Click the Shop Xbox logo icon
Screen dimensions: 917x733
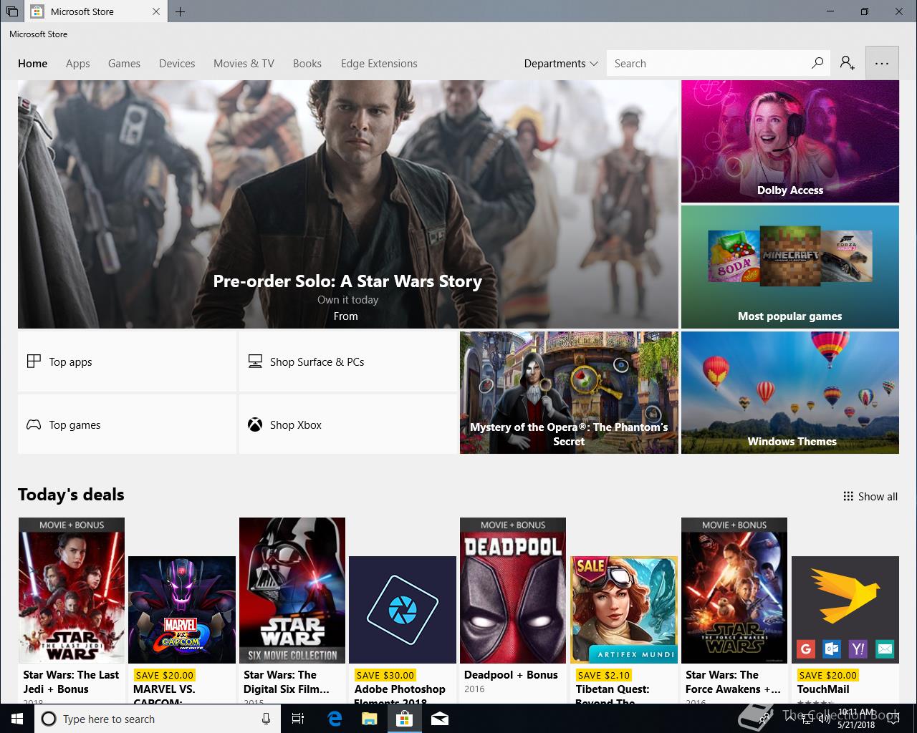255,424
